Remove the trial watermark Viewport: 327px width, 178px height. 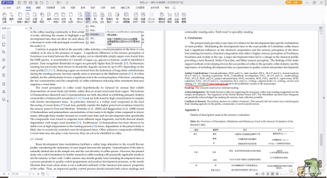point(162,17)
